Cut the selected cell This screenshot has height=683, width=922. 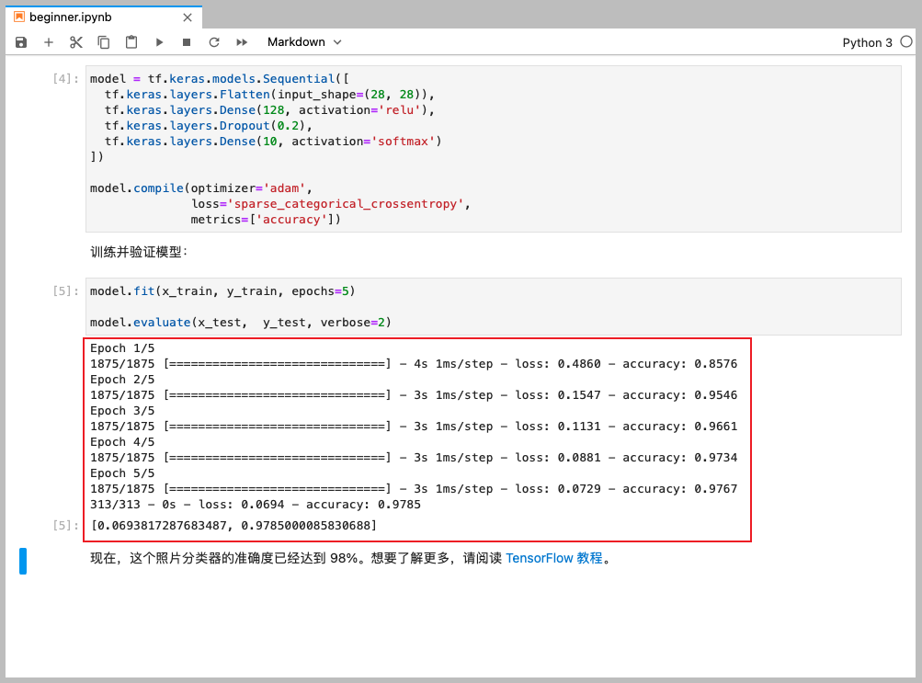point(75,41)
